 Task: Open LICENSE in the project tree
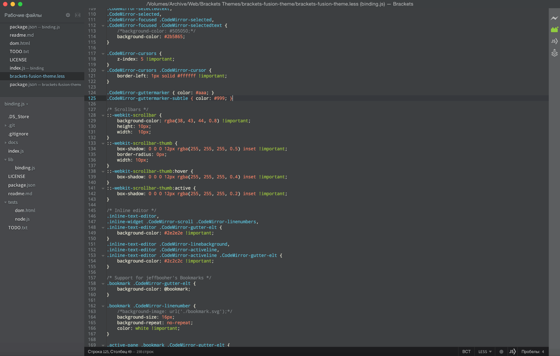(x=17, y=177)
